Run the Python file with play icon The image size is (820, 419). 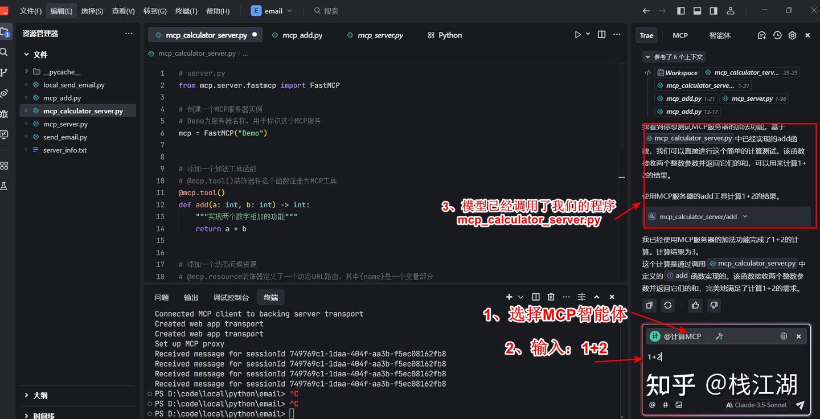[577, 35]
